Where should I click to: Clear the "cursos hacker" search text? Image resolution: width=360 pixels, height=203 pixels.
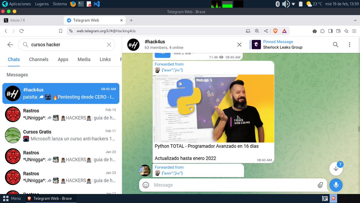109,45
